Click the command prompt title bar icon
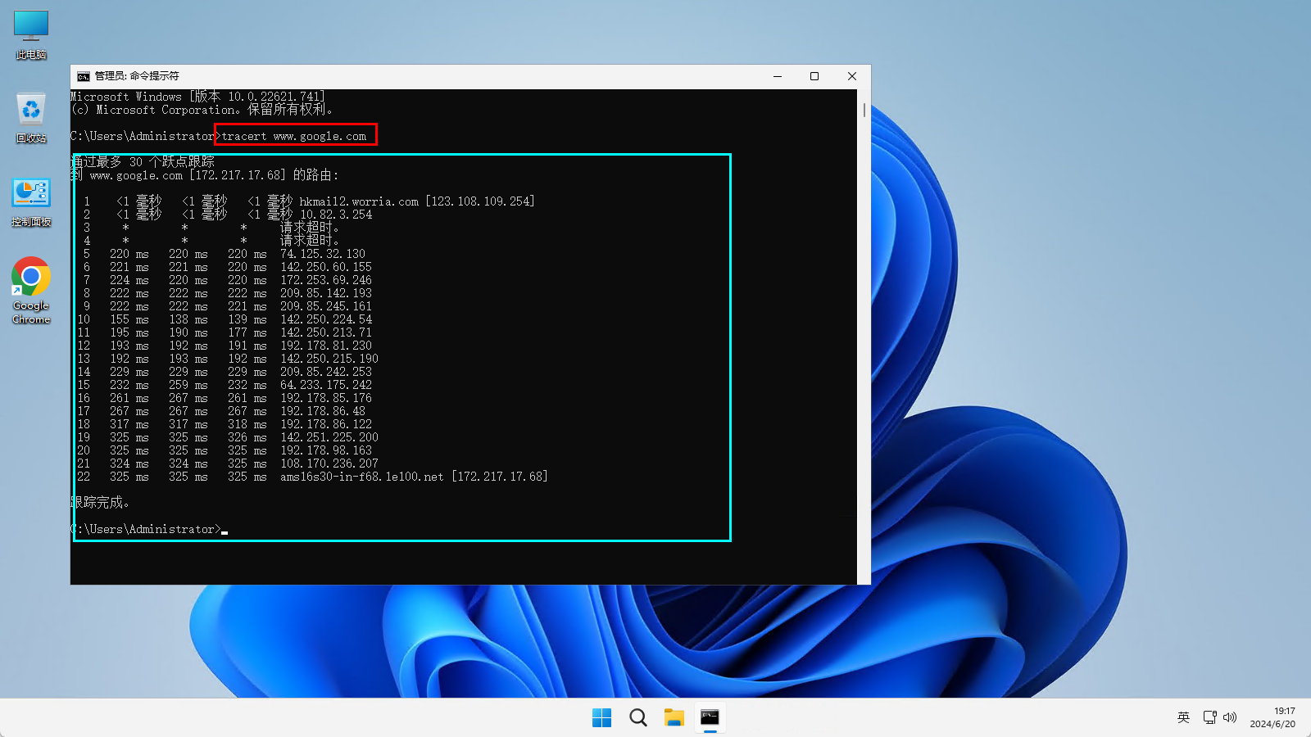This screenshot has height=737, width=1311. (x=84, y=76)
